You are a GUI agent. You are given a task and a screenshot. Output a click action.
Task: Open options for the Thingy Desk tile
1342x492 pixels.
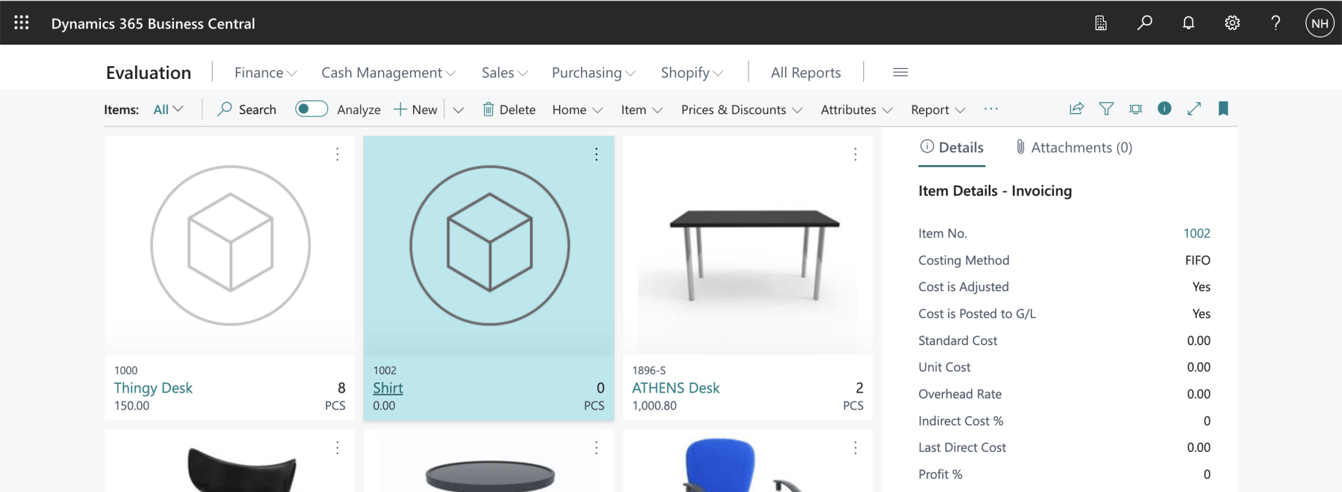click(x=337, y=154)
